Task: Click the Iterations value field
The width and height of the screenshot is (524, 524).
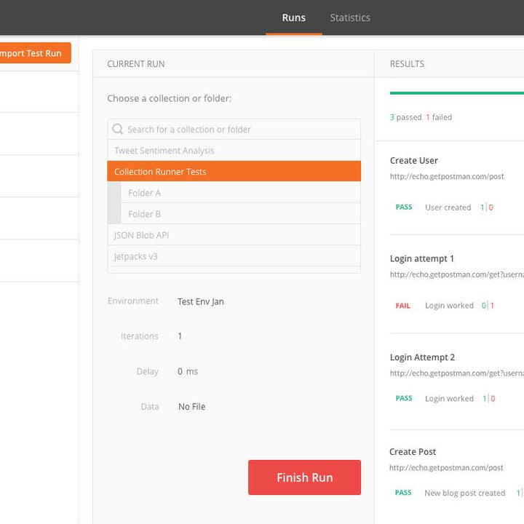Action: pos(180,336)
